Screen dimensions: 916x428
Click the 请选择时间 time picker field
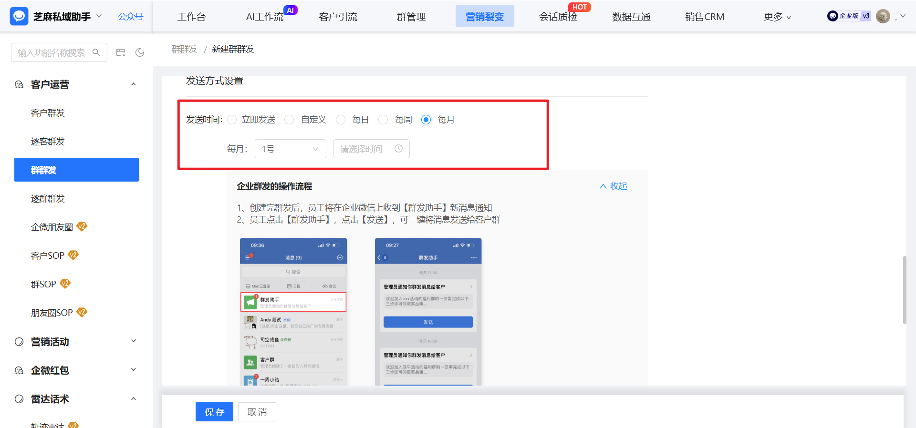tap(372, 149)
